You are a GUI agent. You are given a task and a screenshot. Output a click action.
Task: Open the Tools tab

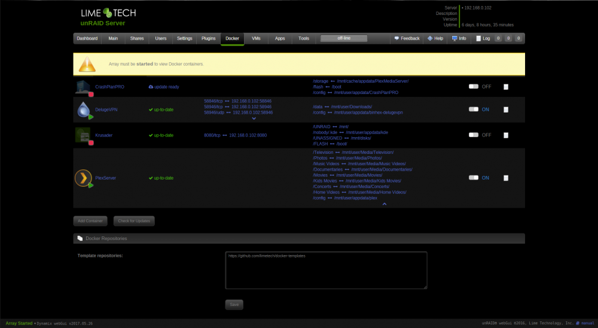304,38
